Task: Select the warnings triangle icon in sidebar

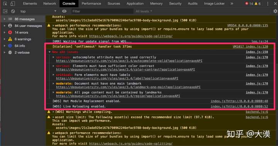Action: coord(10,39)
